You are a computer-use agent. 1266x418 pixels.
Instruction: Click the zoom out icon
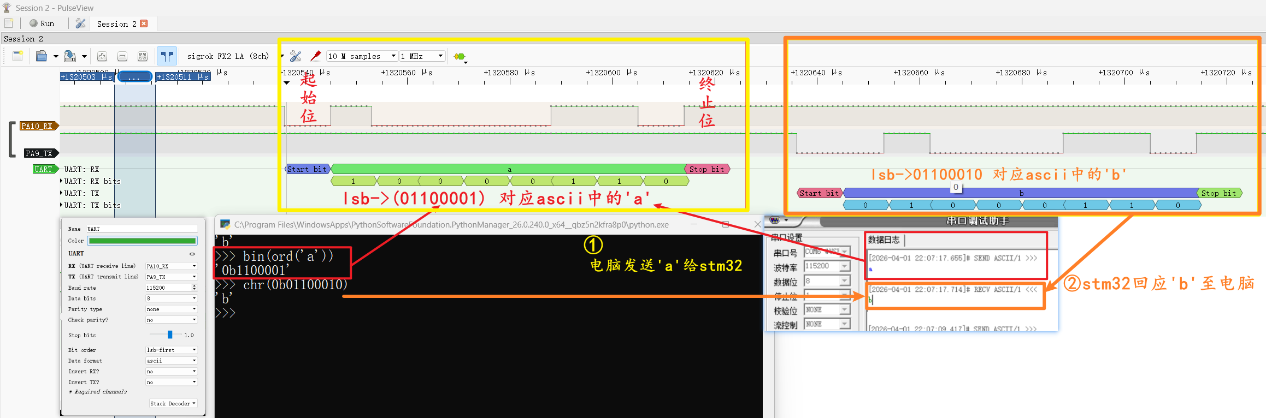coord(122,56)
